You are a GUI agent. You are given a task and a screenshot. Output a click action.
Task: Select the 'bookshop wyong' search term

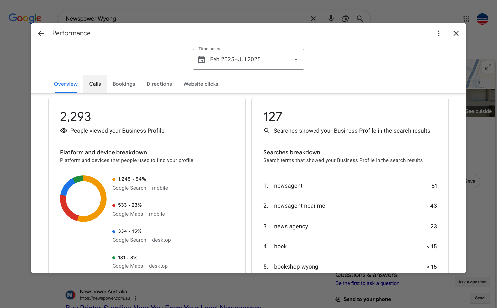[x=350, y=267]
